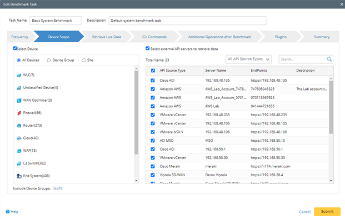The width and height of the screenshot is (345, 219).
Task: Click the https://n174.meraki.com endpoint cell
Action: (x=271, y=166)
